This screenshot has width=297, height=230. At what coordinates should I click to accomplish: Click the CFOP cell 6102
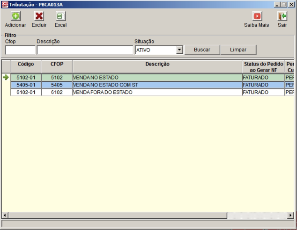click(x=57, y=92)
